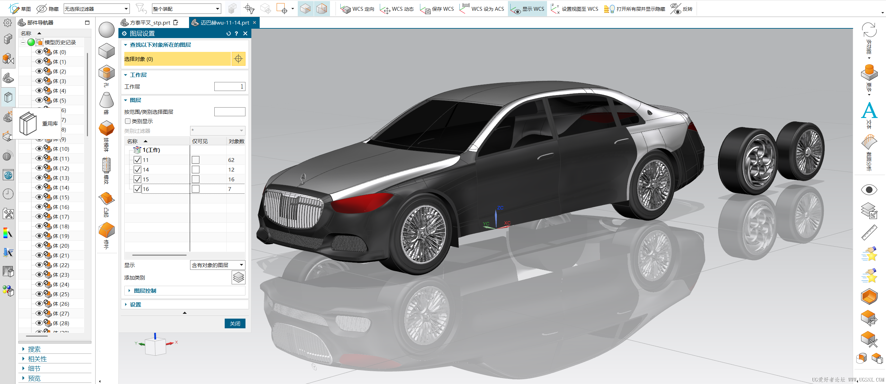Screen dimensions: 886x384
Task: Open the globe web browser sidebar icon
Action: pos(8,175)
